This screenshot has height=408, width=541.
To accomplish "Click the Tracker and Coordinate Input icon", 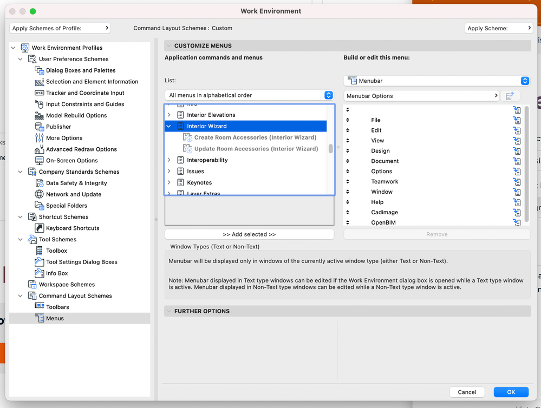I will [40, 93].
